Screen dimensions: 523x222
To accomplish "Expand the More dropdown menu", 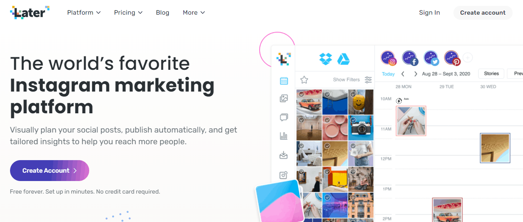I will (194, 13).
